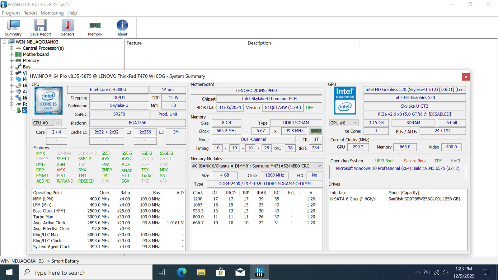Open Task View on the taskbar
This screenshot has height=280, width=498.
click(162, 273)
